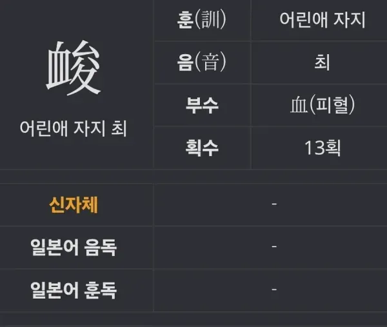Screen dimensions: 387x327
Task: Click the '피혈' radical reading text
Action: pos(332,105)
